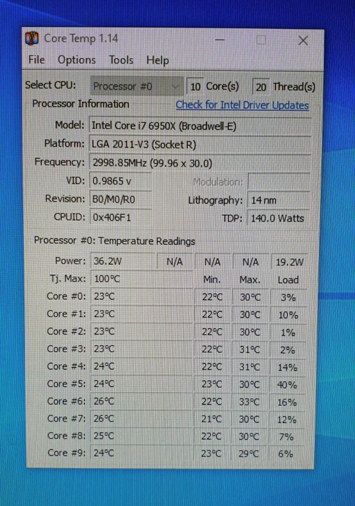
Task: Click the Core #6 load value 16%
Action: [287, 402]
